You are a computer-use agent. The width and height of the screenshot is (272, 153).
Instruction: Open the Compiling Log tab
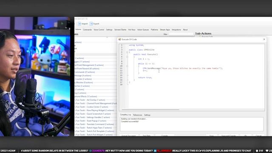coord(125,115)
